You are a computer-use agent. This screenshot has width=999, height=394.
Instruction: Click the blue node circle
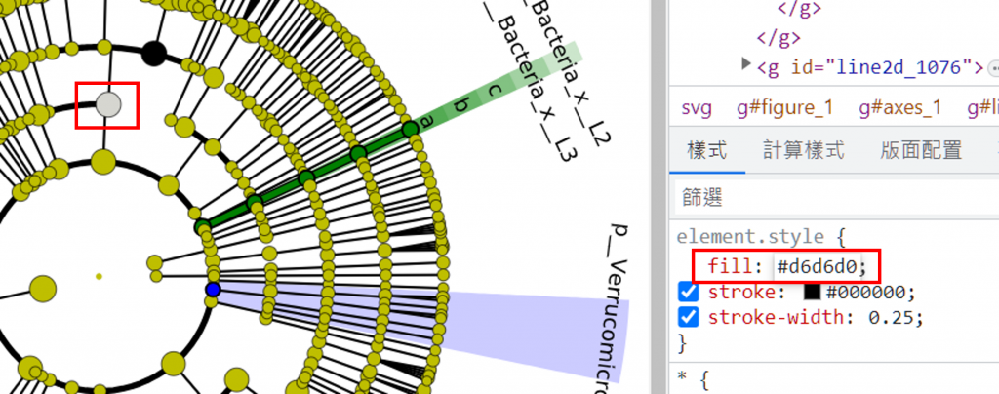pos(213,290)
